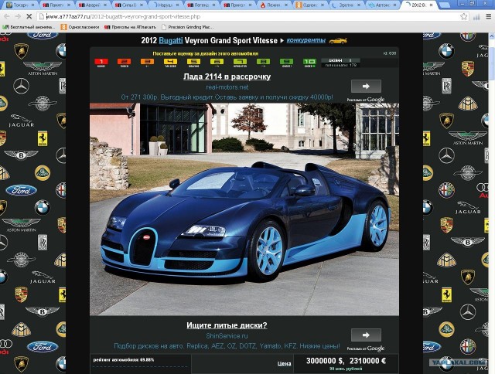Image resolution: width=495 pixels, height=374 pixels.
Task: Switch to the 'Леген' tab
Action: pyautogui.click(x=200, y=5)
